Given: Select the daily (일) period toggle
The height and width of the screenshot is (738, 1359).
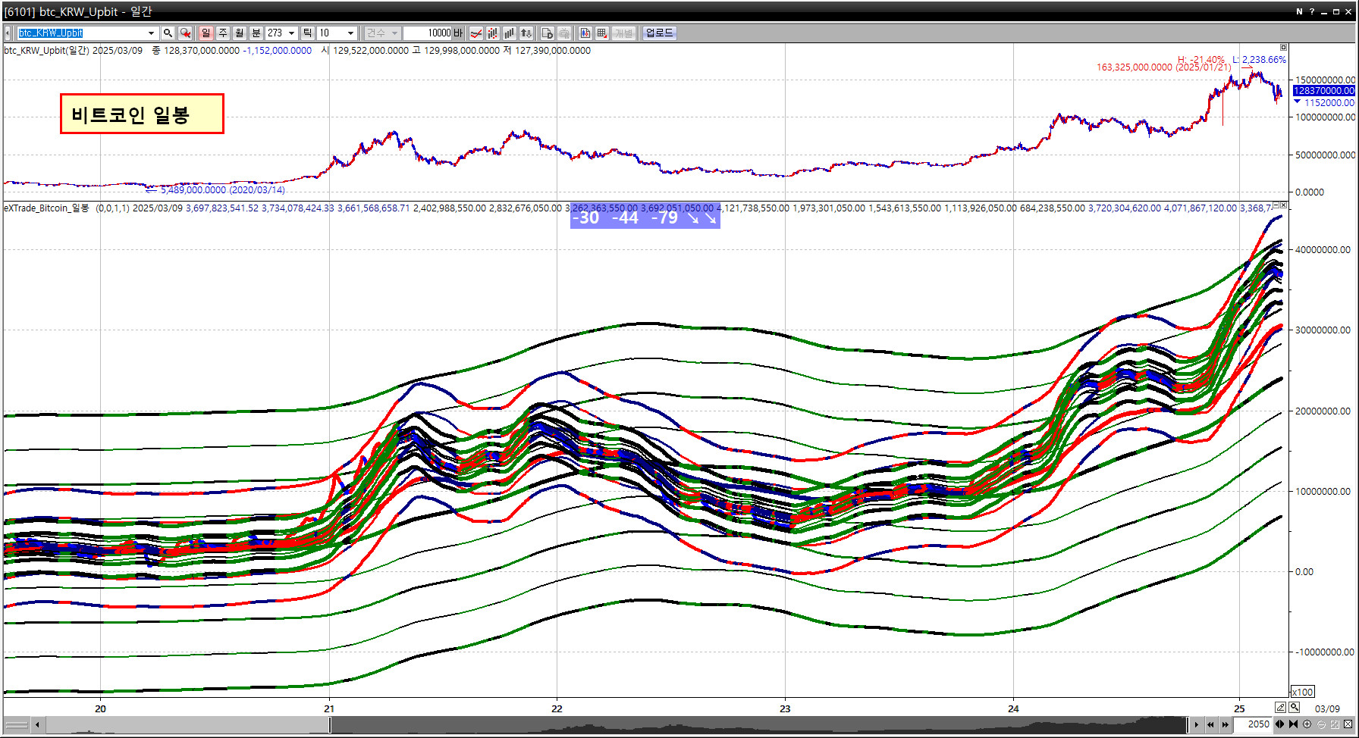Looking at the screenshot, I should pyautogui.click(x=206, y=33).
